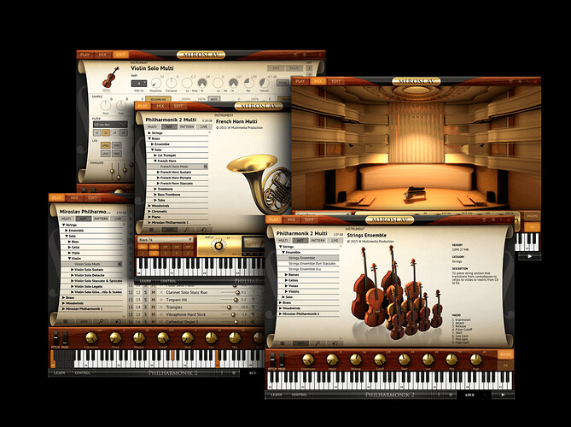The height and width of the screenshot is (427, 571).
Task: Enable FREE mode in the LFO section
Action: [x=117, y=154]
